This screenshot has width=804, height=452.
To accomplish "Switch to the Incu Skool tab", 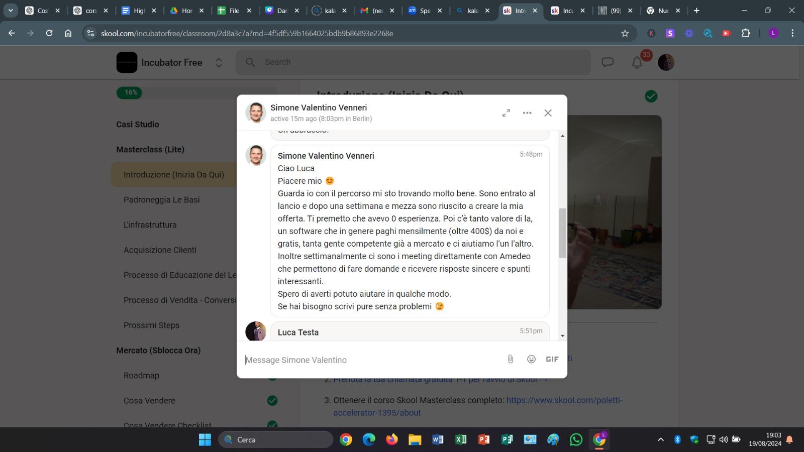I will coord(568,11).
